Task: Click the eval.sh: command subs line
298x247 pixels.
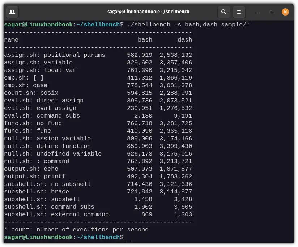Action: coord(98,116)
